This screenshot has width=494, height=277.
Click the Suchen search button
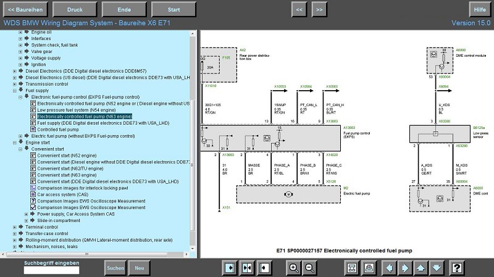pyautogui.click(x=115, y=268)
